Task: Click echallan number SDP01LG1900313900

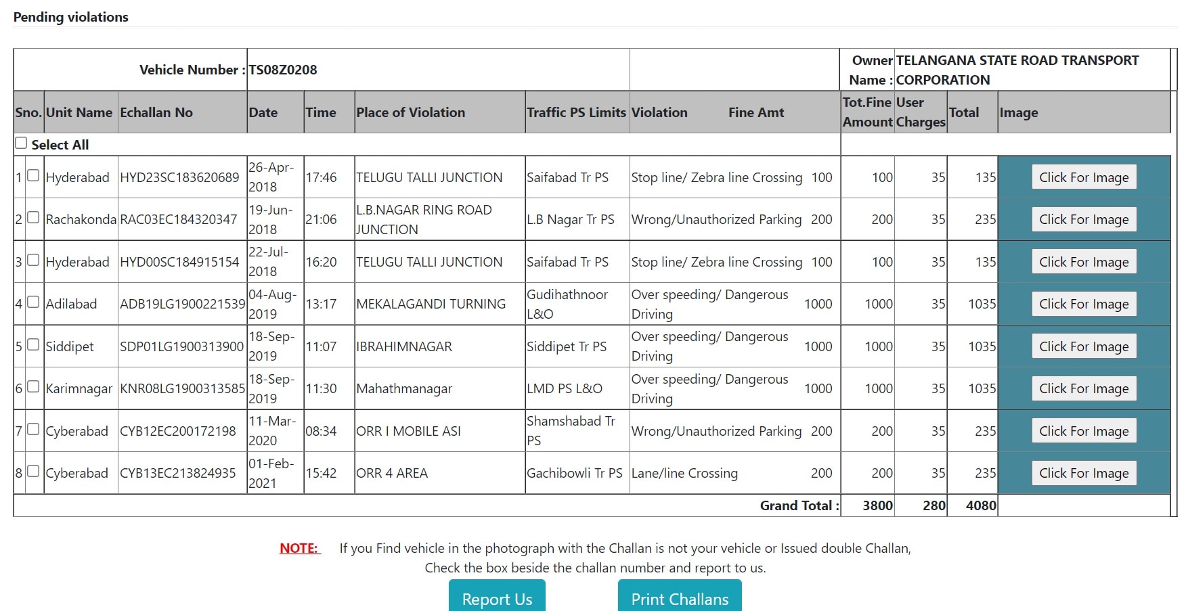Action: [x=181, y=346]
